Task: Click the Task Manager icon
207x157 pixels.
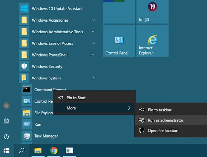Action: point(27,136)
